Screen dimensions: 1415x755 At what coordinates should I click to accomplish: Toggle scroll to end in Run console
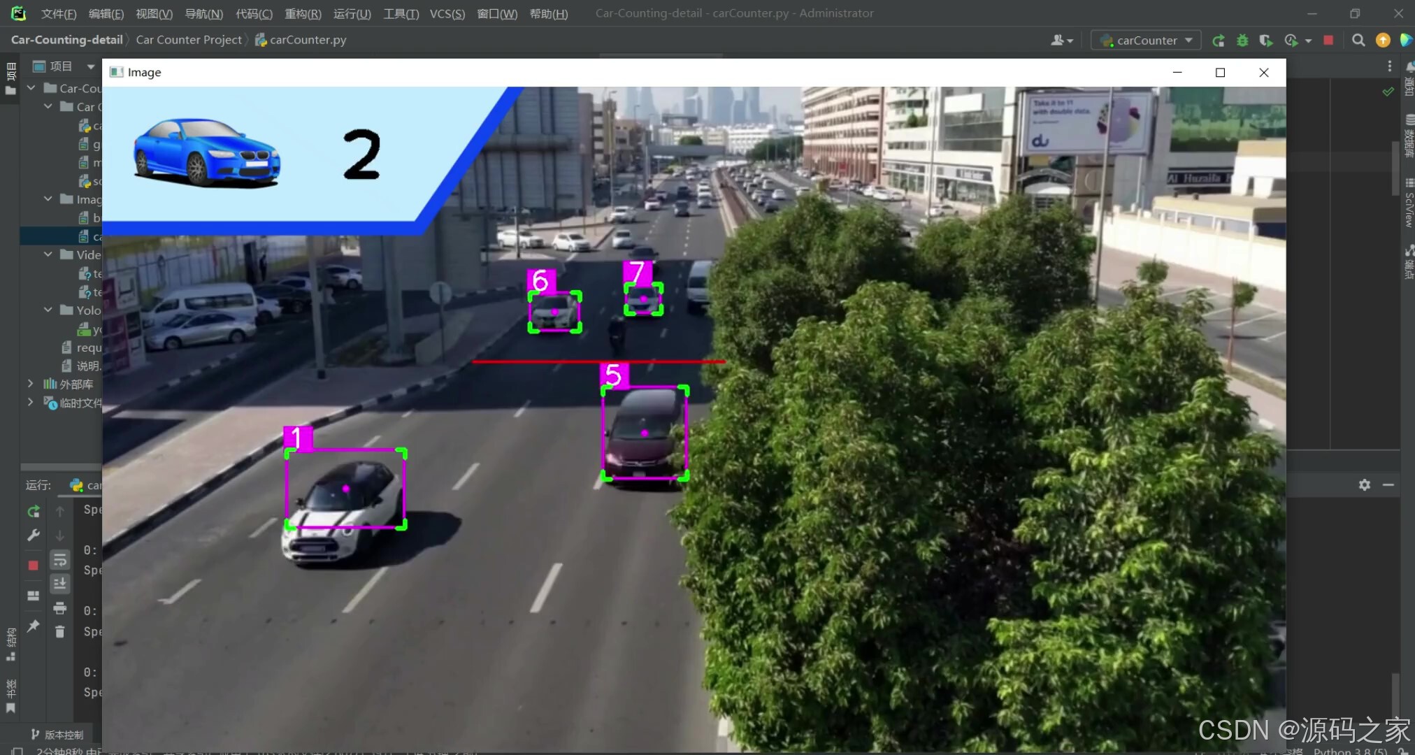[60, 583]
